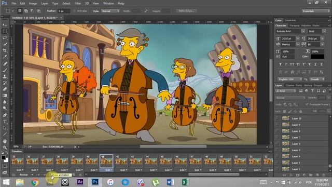Toggle visibility of Layer 8
This screenshot has width=332, height=187.
(x=277, y=131)
